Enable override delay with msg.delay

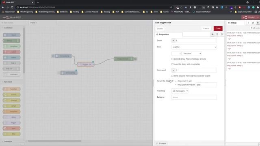pos(172,64)
